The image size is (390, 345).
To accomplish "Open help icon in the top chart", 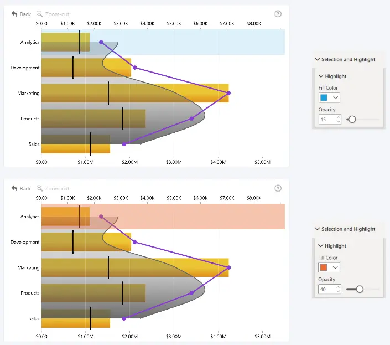I will (278, 14).
